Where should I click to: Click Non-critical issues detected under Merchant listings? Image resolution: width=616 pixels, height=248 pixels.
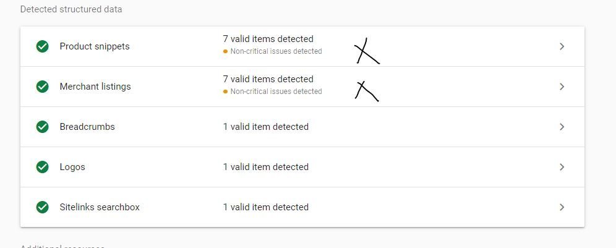276,91
